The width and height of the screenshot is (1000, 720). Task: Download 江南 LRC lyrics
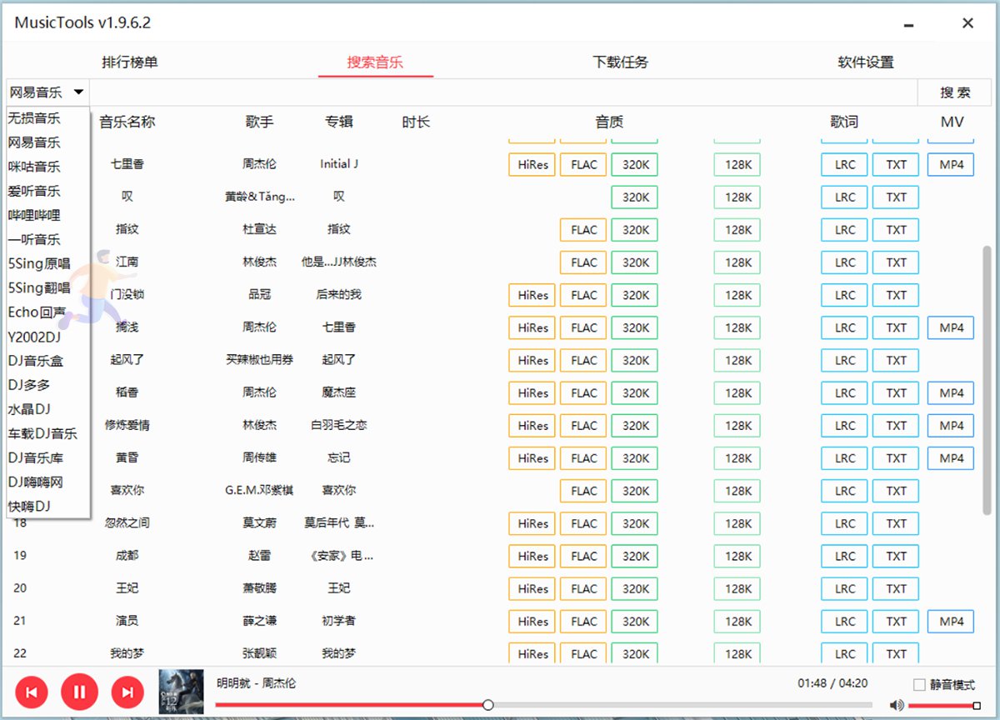844,262
